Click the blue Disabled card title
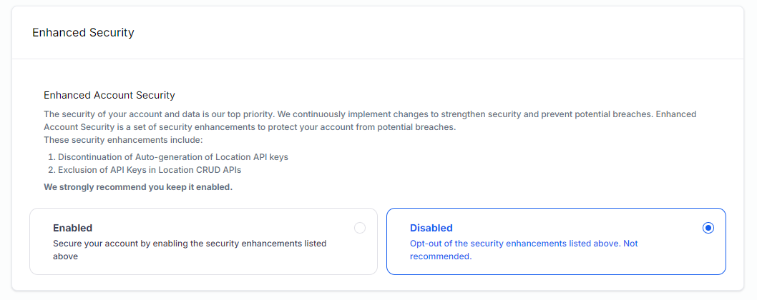 pyautogui.click(x=431, y=228)
